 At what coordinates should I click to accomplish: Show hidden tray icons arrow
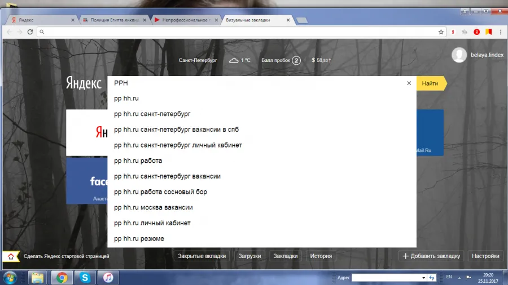pos(459,278)
